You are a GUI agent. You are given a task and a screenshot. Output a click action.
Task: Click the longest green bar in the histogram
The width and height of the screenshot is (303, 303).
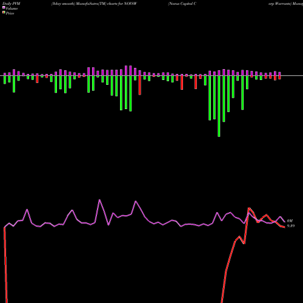219,106
